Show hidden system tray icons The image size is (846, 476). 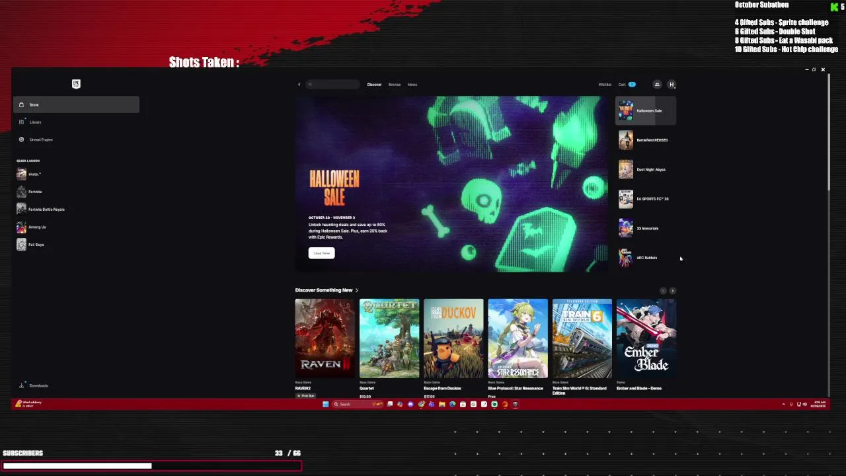(783, 404)
